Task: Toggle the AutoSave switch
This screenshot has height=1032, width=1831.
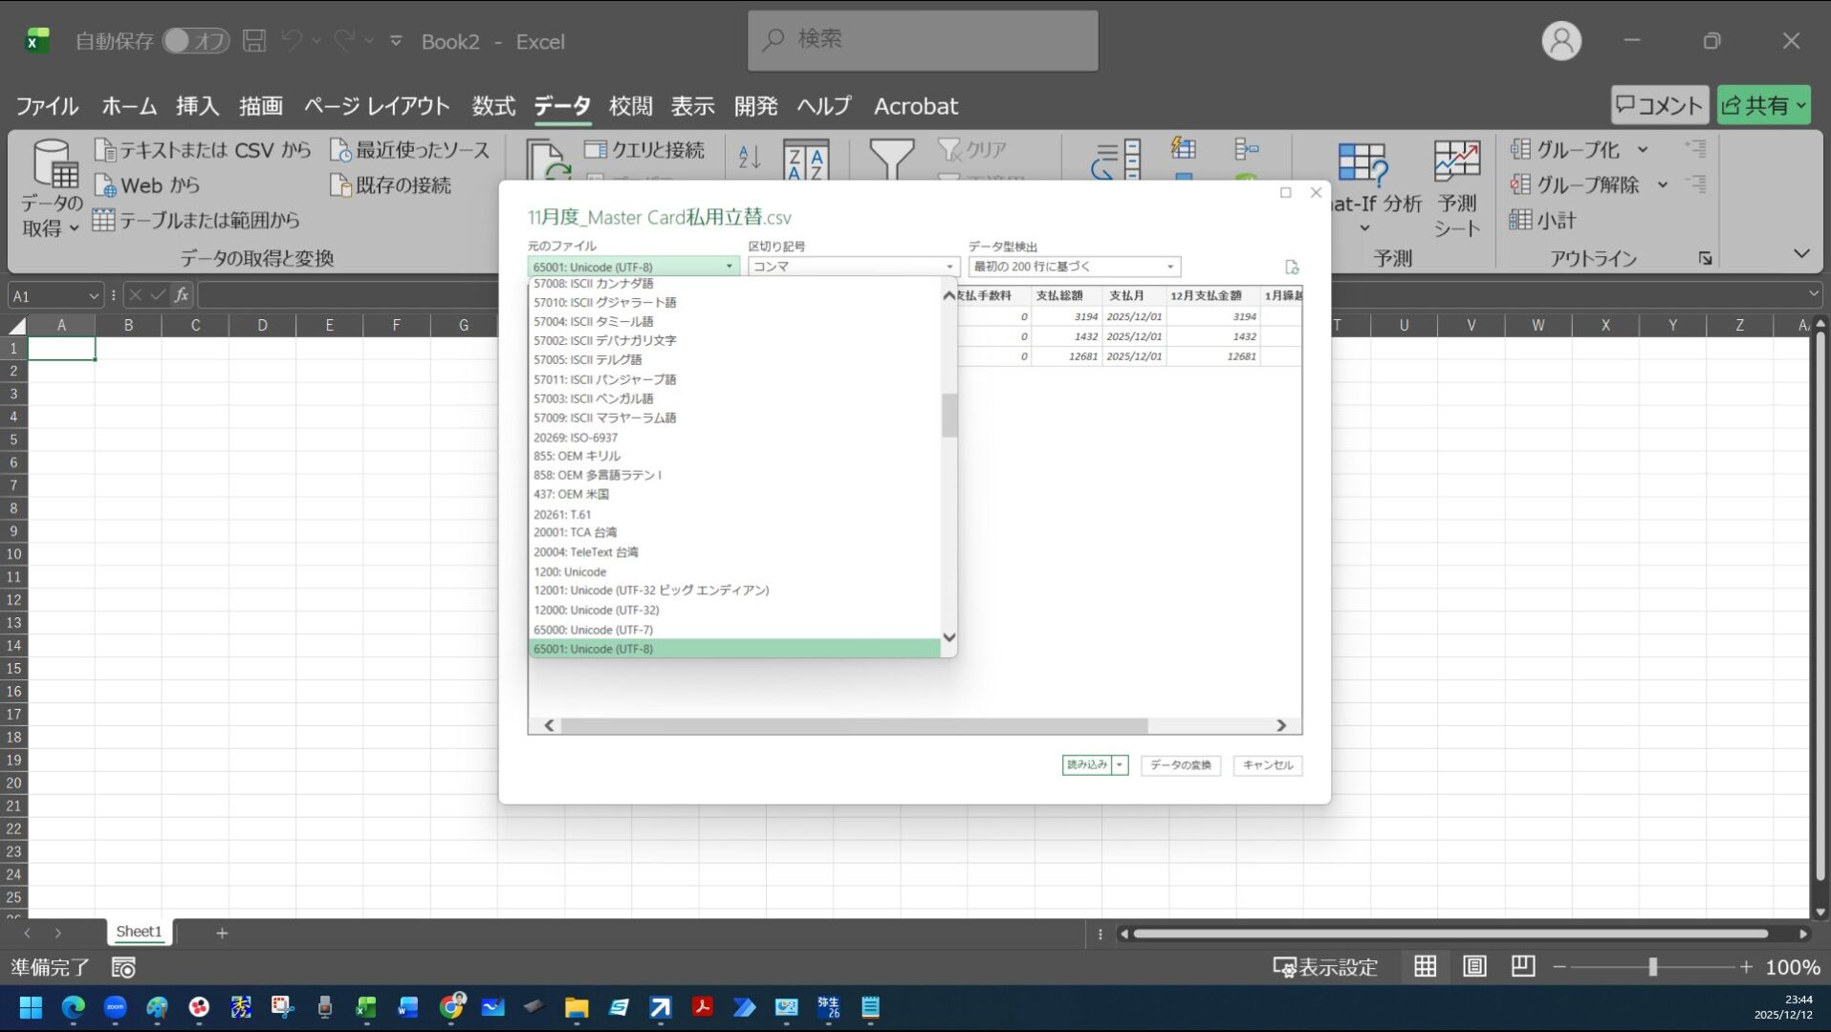Action: pyautogui.click(x=195, y=41)
